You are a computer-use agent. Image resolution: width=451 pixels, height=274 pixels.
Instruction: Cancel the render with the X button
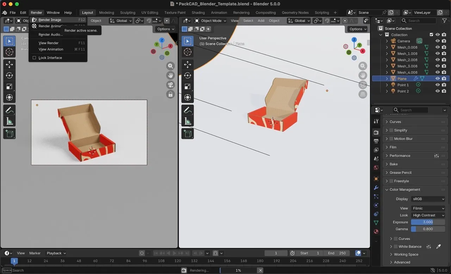[x=260, y=270]
